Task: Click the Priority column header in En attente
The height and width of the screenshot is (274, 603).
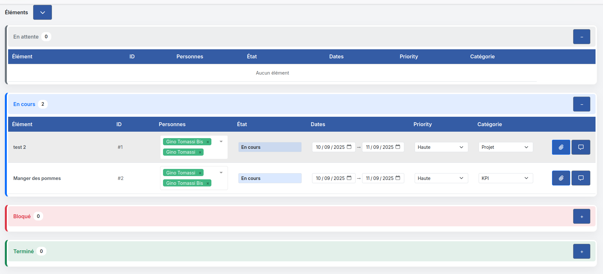Action: coord(408,56)
